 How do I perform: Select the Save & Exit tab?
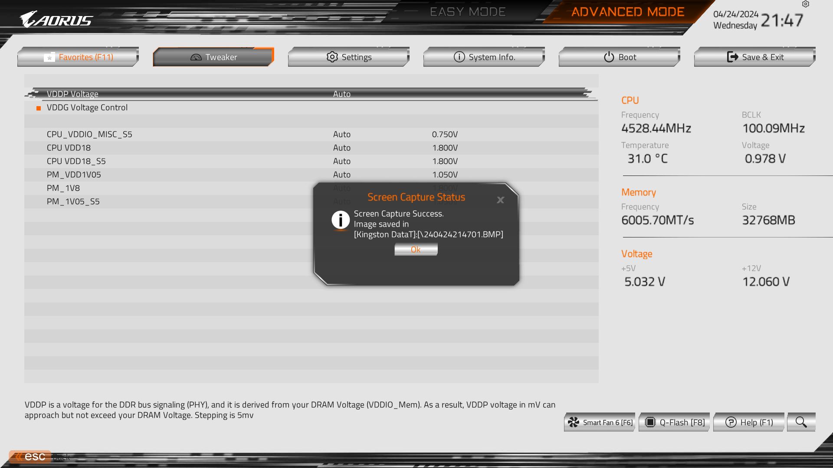pyautogui.click(x=754, y=57)
